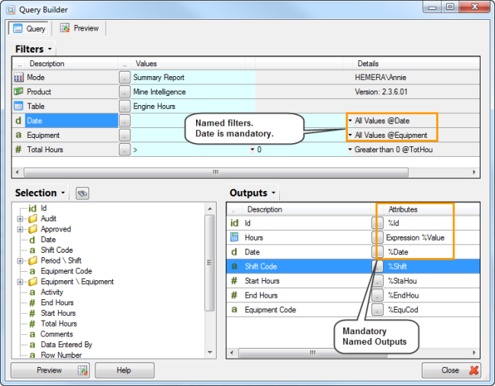The width and height of the screenshot is (495, 386).
Task: Click the 'a' icon of Equipment Code output
Action: tap(234, 309)
